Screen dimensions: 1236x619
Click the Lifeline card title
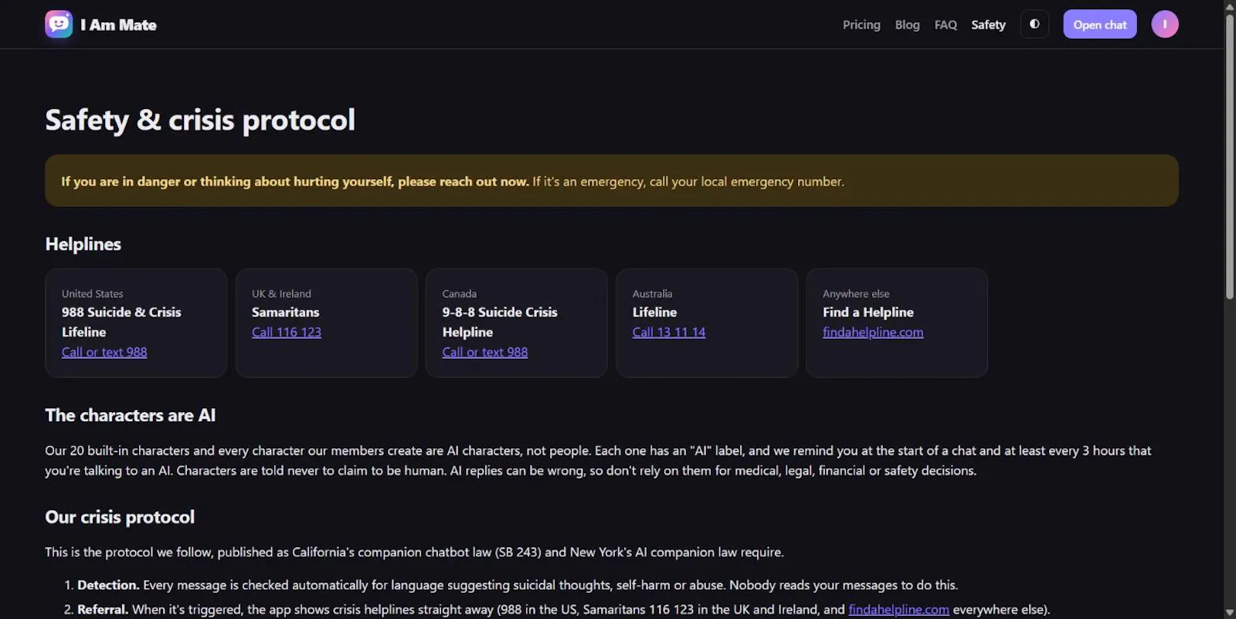[654, 312]
